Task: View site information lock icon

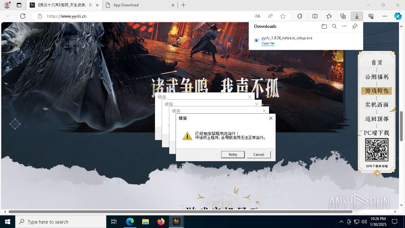Action: coord(40,16)
